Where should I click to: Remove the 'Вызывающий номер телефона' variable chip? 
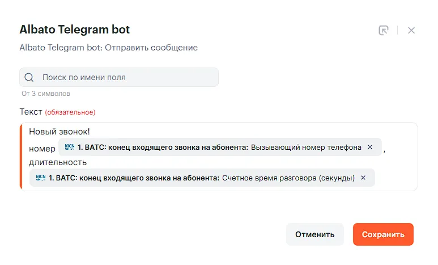click(370, 147)
